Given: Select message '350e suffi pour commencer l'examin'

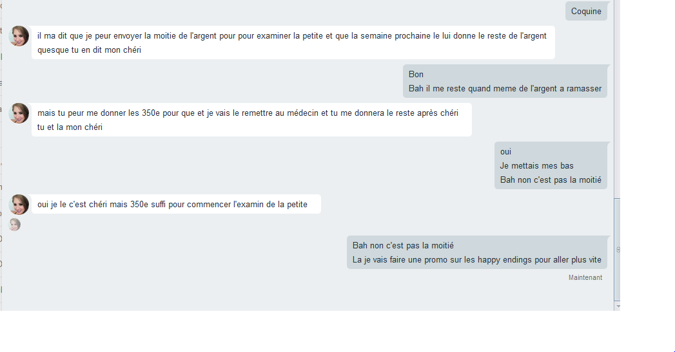Looking at the screenshot, I should [x=176, y=204].
